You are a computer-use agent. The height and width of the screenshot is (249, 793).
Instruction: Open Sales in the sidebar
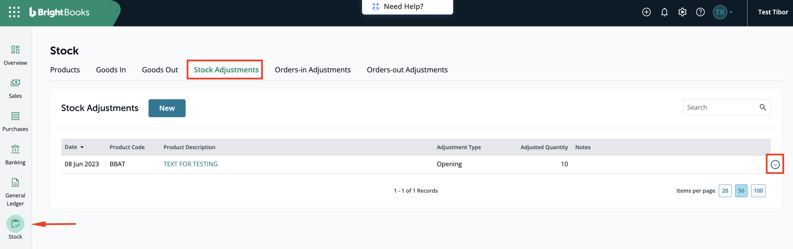tap(15, 89)
